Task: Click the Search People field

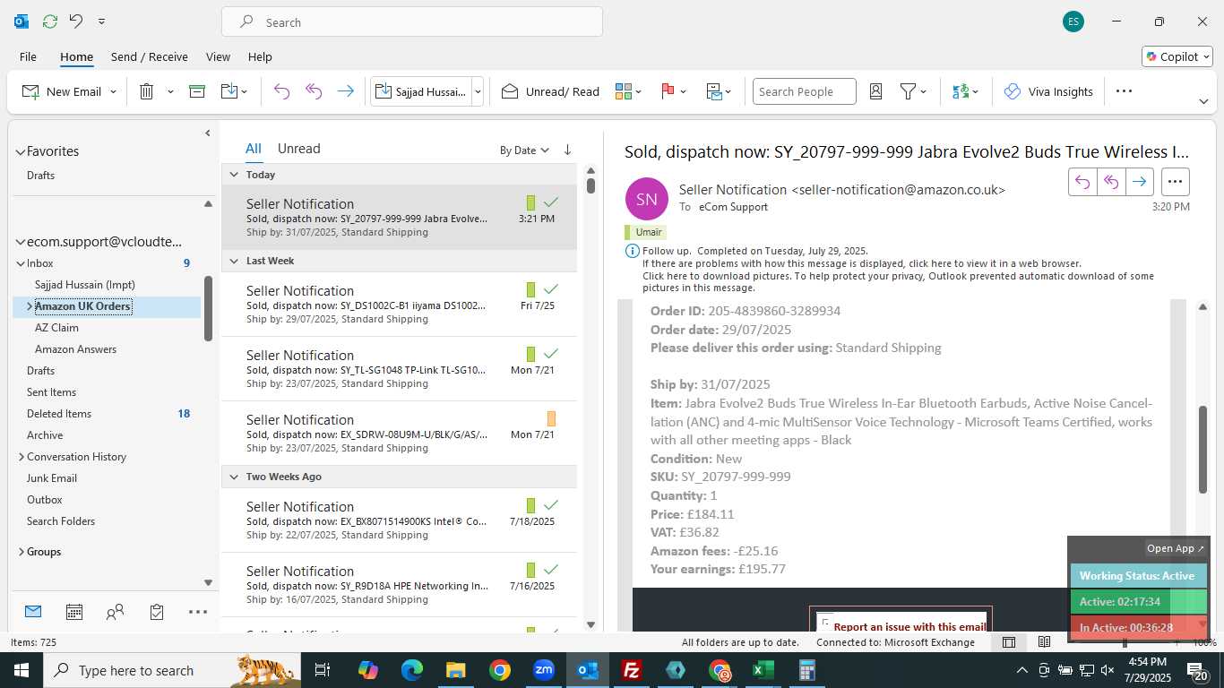Action: click(x=804, y=91)
